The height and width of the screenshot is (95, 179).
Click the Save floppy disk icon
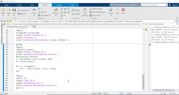coord(14,10)
